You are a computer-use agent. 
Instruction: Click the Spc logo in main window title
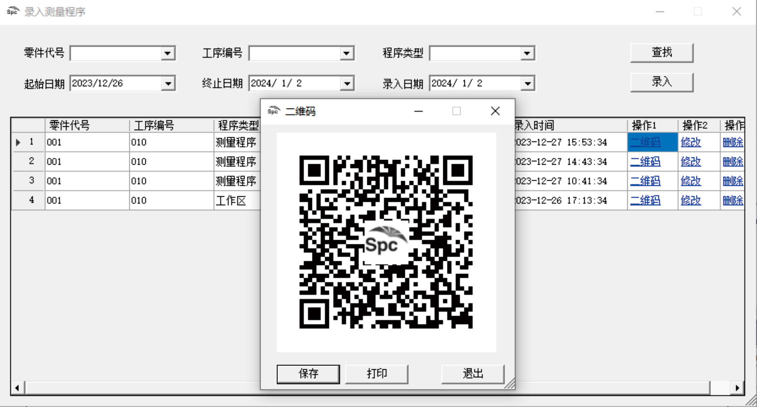coord(13,11)
